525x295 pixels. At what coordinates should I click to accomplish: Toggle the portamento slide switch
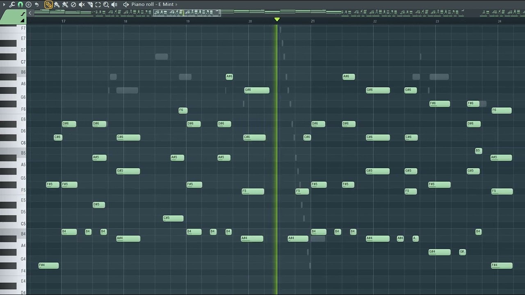pos(23,14)
